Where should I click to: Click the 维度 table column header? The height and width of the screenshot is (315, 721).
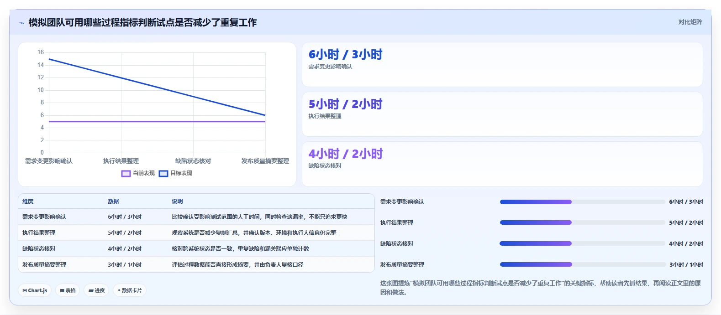click(28, 201)
